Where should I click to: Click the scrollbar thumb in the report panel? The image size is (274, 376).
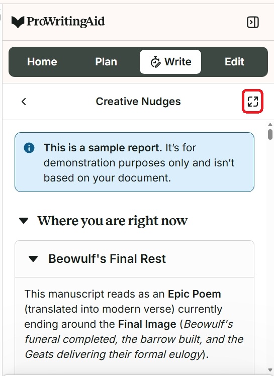click(270, 134)
